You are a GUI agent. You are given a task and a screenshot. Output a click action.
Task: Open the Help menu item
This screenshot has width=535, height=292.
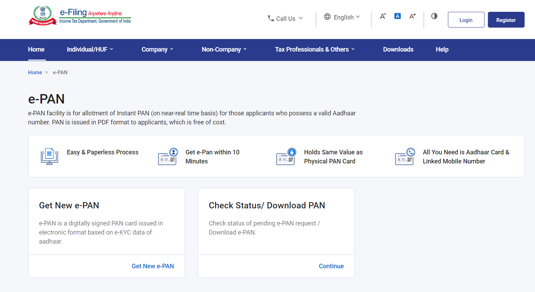pos(442,49)
